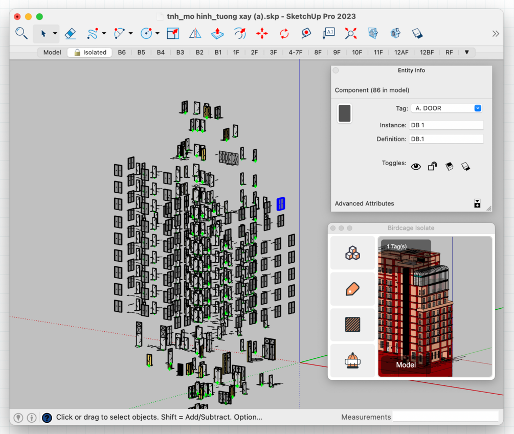Toggle visibility with the eye icon
514x434 pixels.
pos(416,167)
